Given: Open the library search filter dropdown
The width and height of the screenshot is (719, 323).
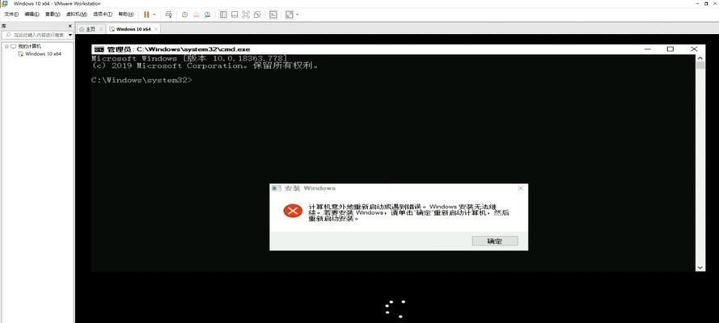Looking at the screenshot, I should click(x=70, y=35).
